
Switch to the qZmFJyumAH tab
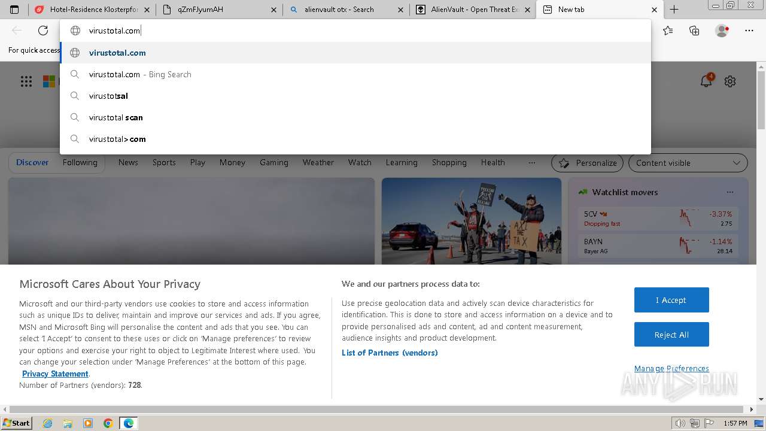coord(219,10)
